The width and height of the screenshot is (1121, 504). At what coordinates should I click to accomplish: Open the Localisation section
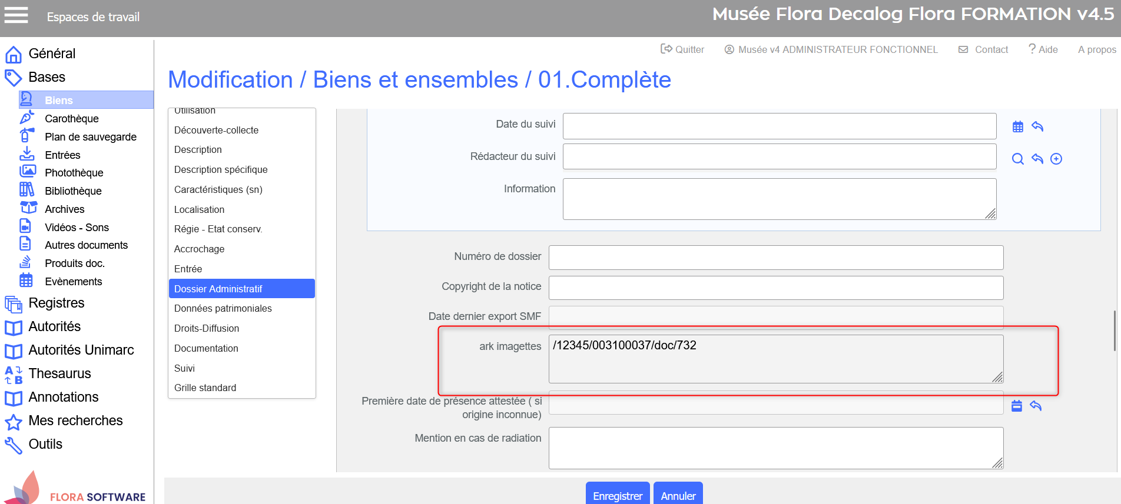(x=242, y=209)
